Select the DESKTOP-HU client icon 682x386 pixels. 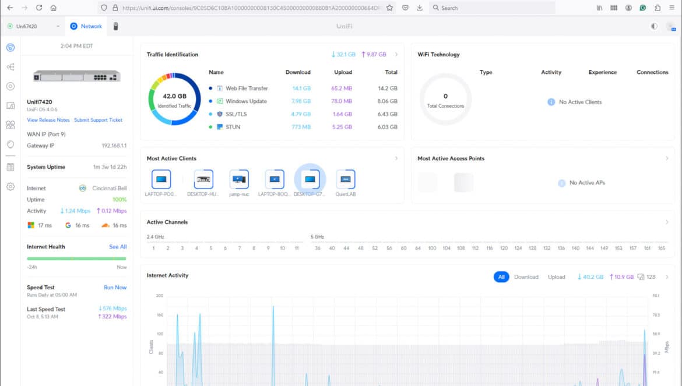click(x=203, y=179)
